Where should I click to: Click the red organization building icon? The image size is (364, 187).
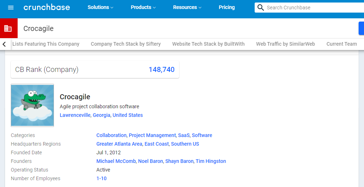[x=8, y=28]
